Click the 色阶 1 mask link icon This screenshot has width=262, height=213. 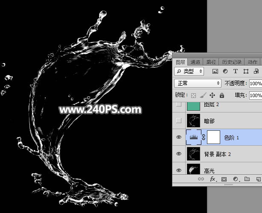[x=204, y=137]
